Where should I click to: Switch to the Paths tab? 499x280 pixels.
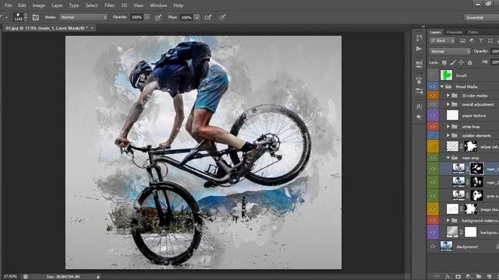[473, 32]
